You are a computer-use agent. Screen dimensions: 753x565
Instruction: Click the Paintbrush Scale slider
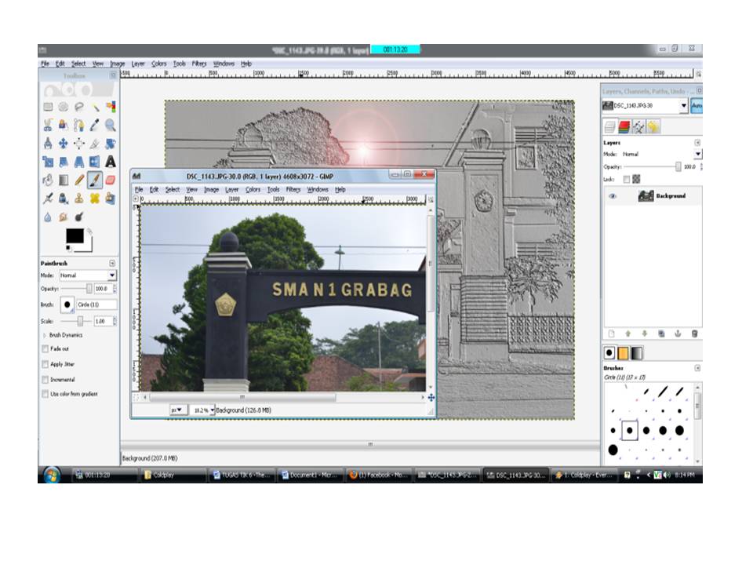[x=77, y=321]
